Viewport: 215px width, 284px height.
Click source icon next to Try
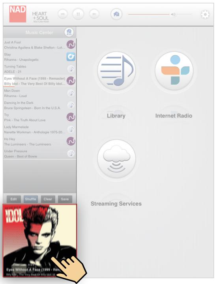71,117
